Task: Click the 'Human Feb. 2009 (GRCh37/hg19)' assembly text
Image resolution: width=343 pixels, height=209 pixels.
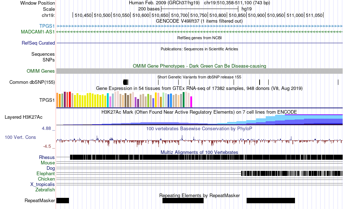Action: [x=164, y=3]
